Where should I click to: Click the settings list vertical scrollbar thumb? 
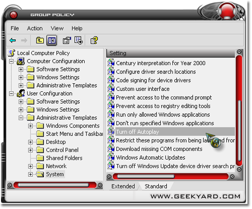click(240, 131)
